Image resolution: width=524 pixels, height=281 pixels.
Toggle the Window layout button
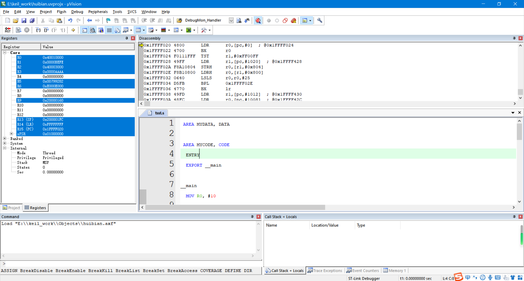click(x=305, y=20)
